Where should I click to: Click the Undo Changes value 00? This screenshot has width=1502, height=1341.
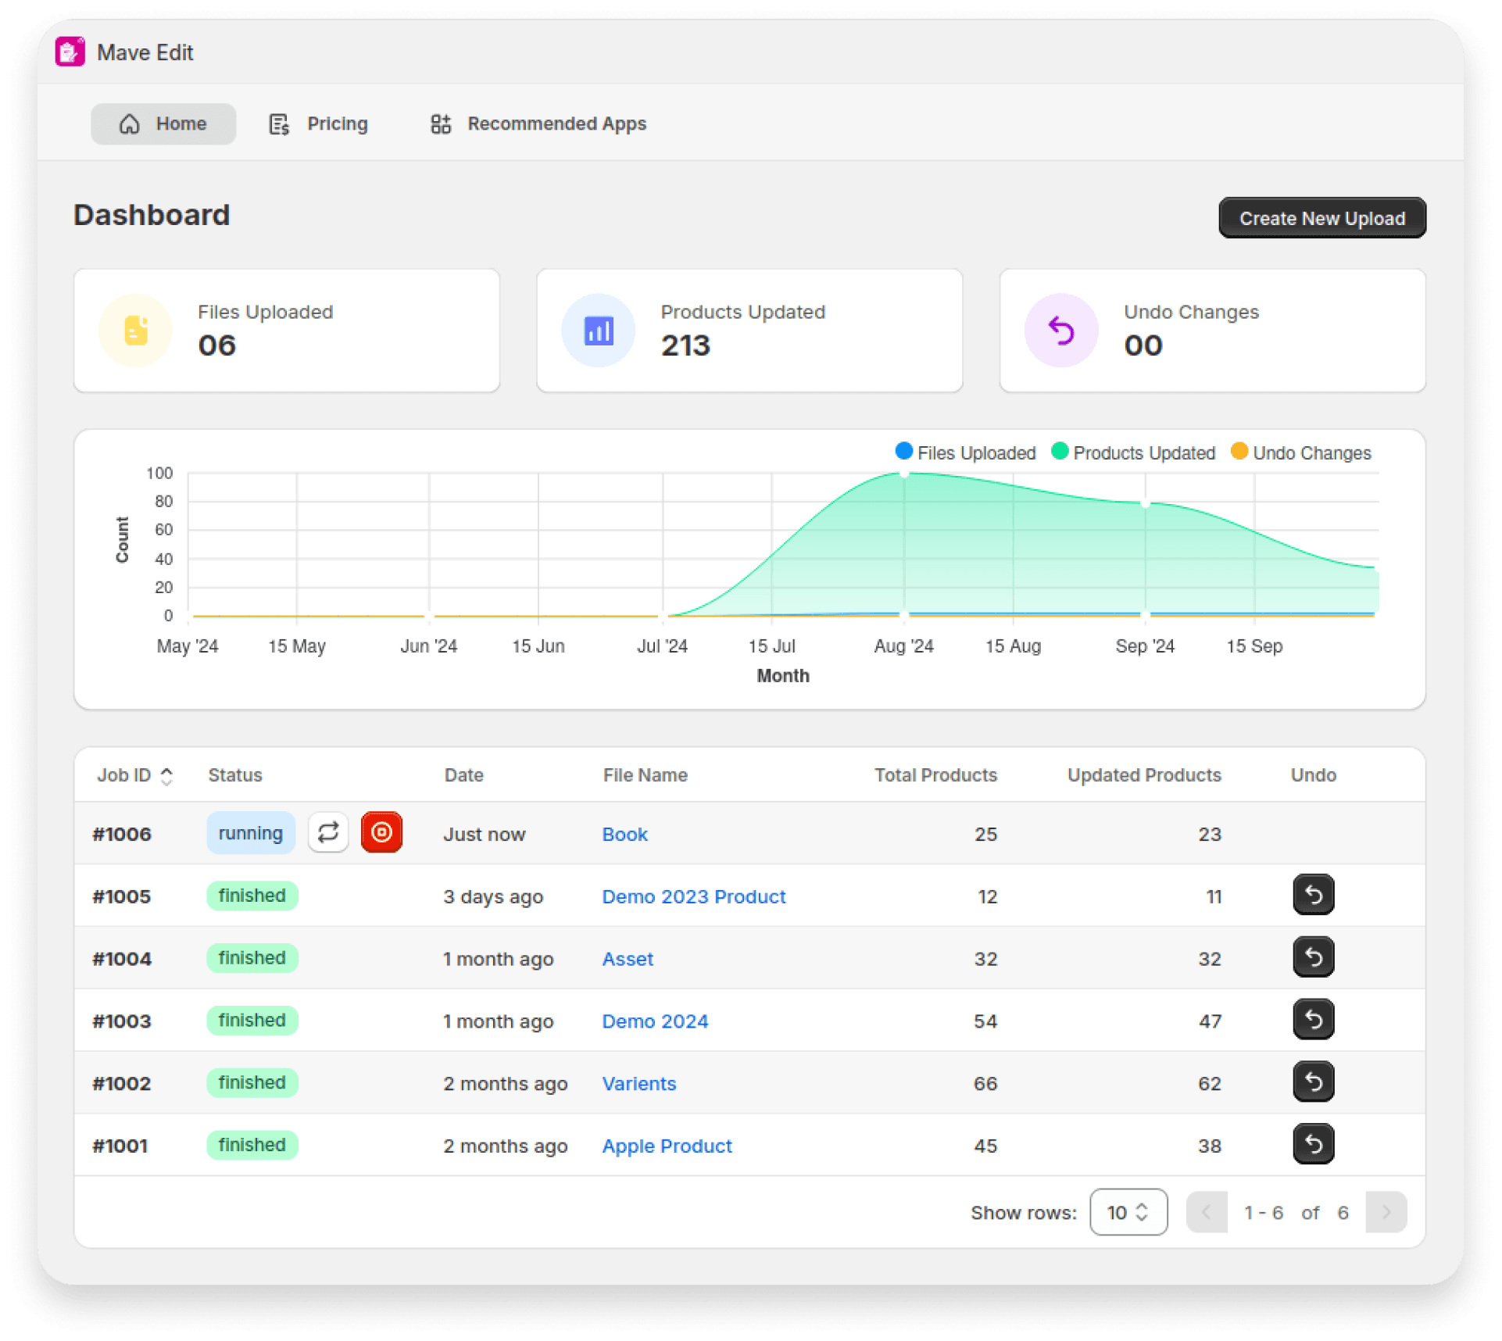point(1143,345)
